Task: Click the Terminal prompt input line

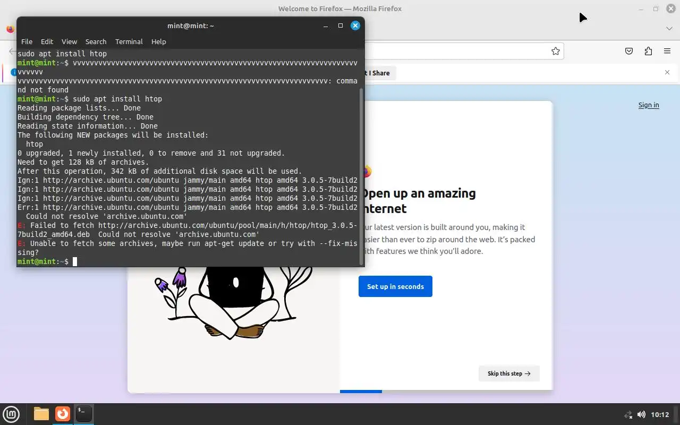Action: 188,261
